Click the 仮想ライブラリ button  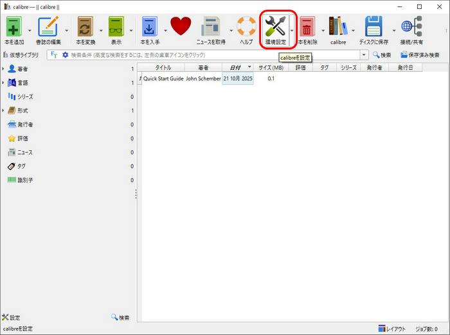tap(24, 55)
